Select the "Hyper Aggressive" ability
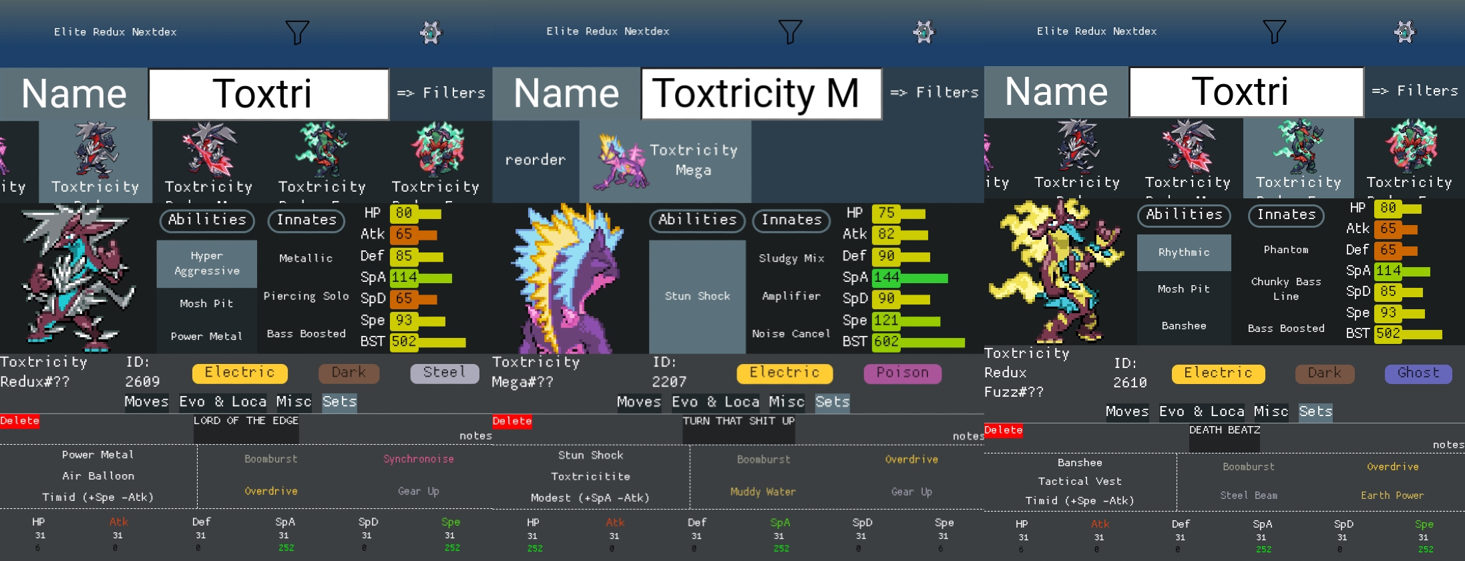Viewport: 1465px width, 561px height. [207, 264]
